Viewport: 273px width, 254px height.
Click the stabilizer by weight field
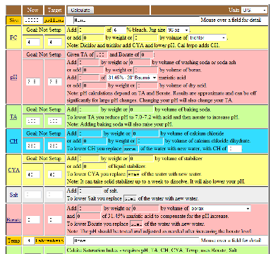click(x=89, y=159)
